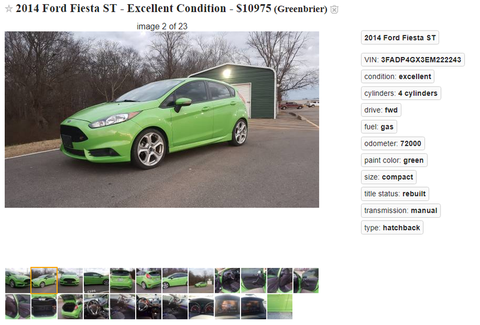The height and width of the screenshot is (325, 480).
Task: Click the condition: excellent tag
Action: 397,77
